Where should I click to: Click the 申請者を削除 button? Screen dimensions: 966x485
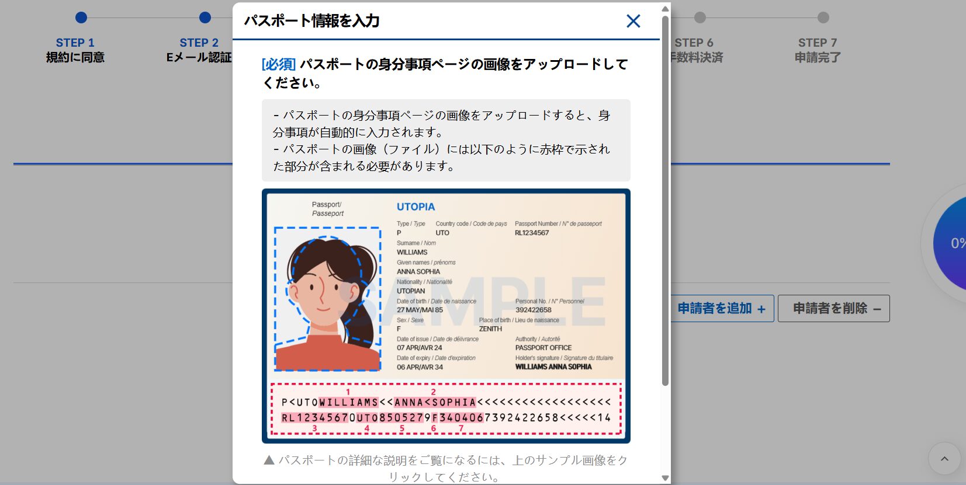coord(833,308)
